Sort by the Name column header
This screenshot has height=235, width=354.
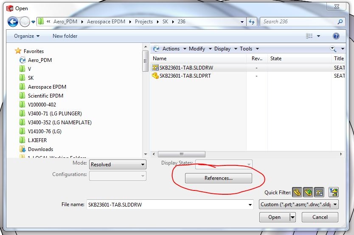(x=199, y=59)
